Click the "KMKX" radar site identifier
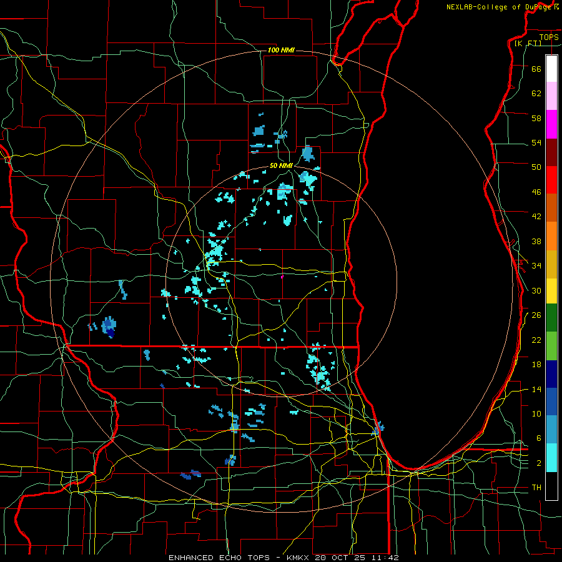Image resolution: width=562 pixels, height=562 pixels. (x=299, y=558)
